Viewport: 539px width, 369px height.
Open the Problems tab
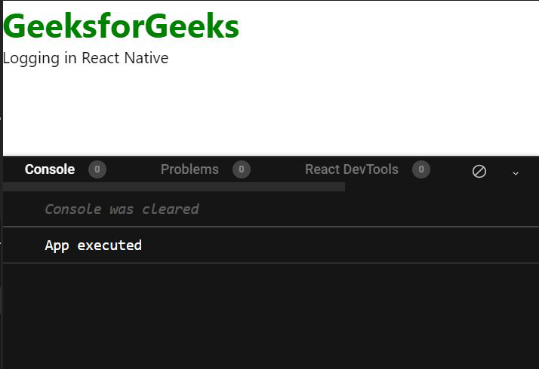point(189,169)
